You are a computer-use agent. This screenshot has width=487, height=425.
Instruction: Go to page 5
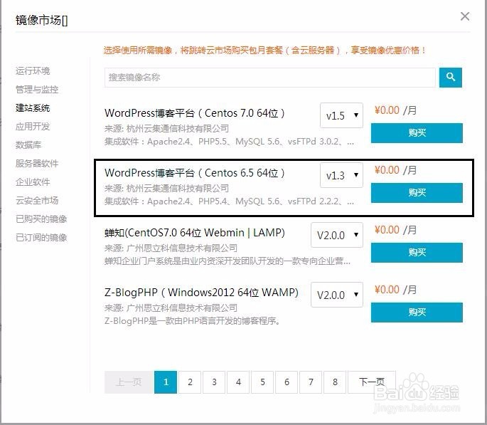262,382
